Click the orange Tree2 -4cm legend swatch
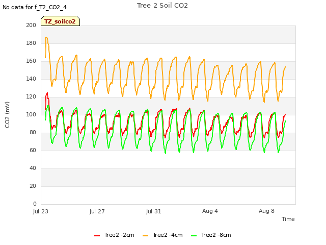 (x=146, y=236)
